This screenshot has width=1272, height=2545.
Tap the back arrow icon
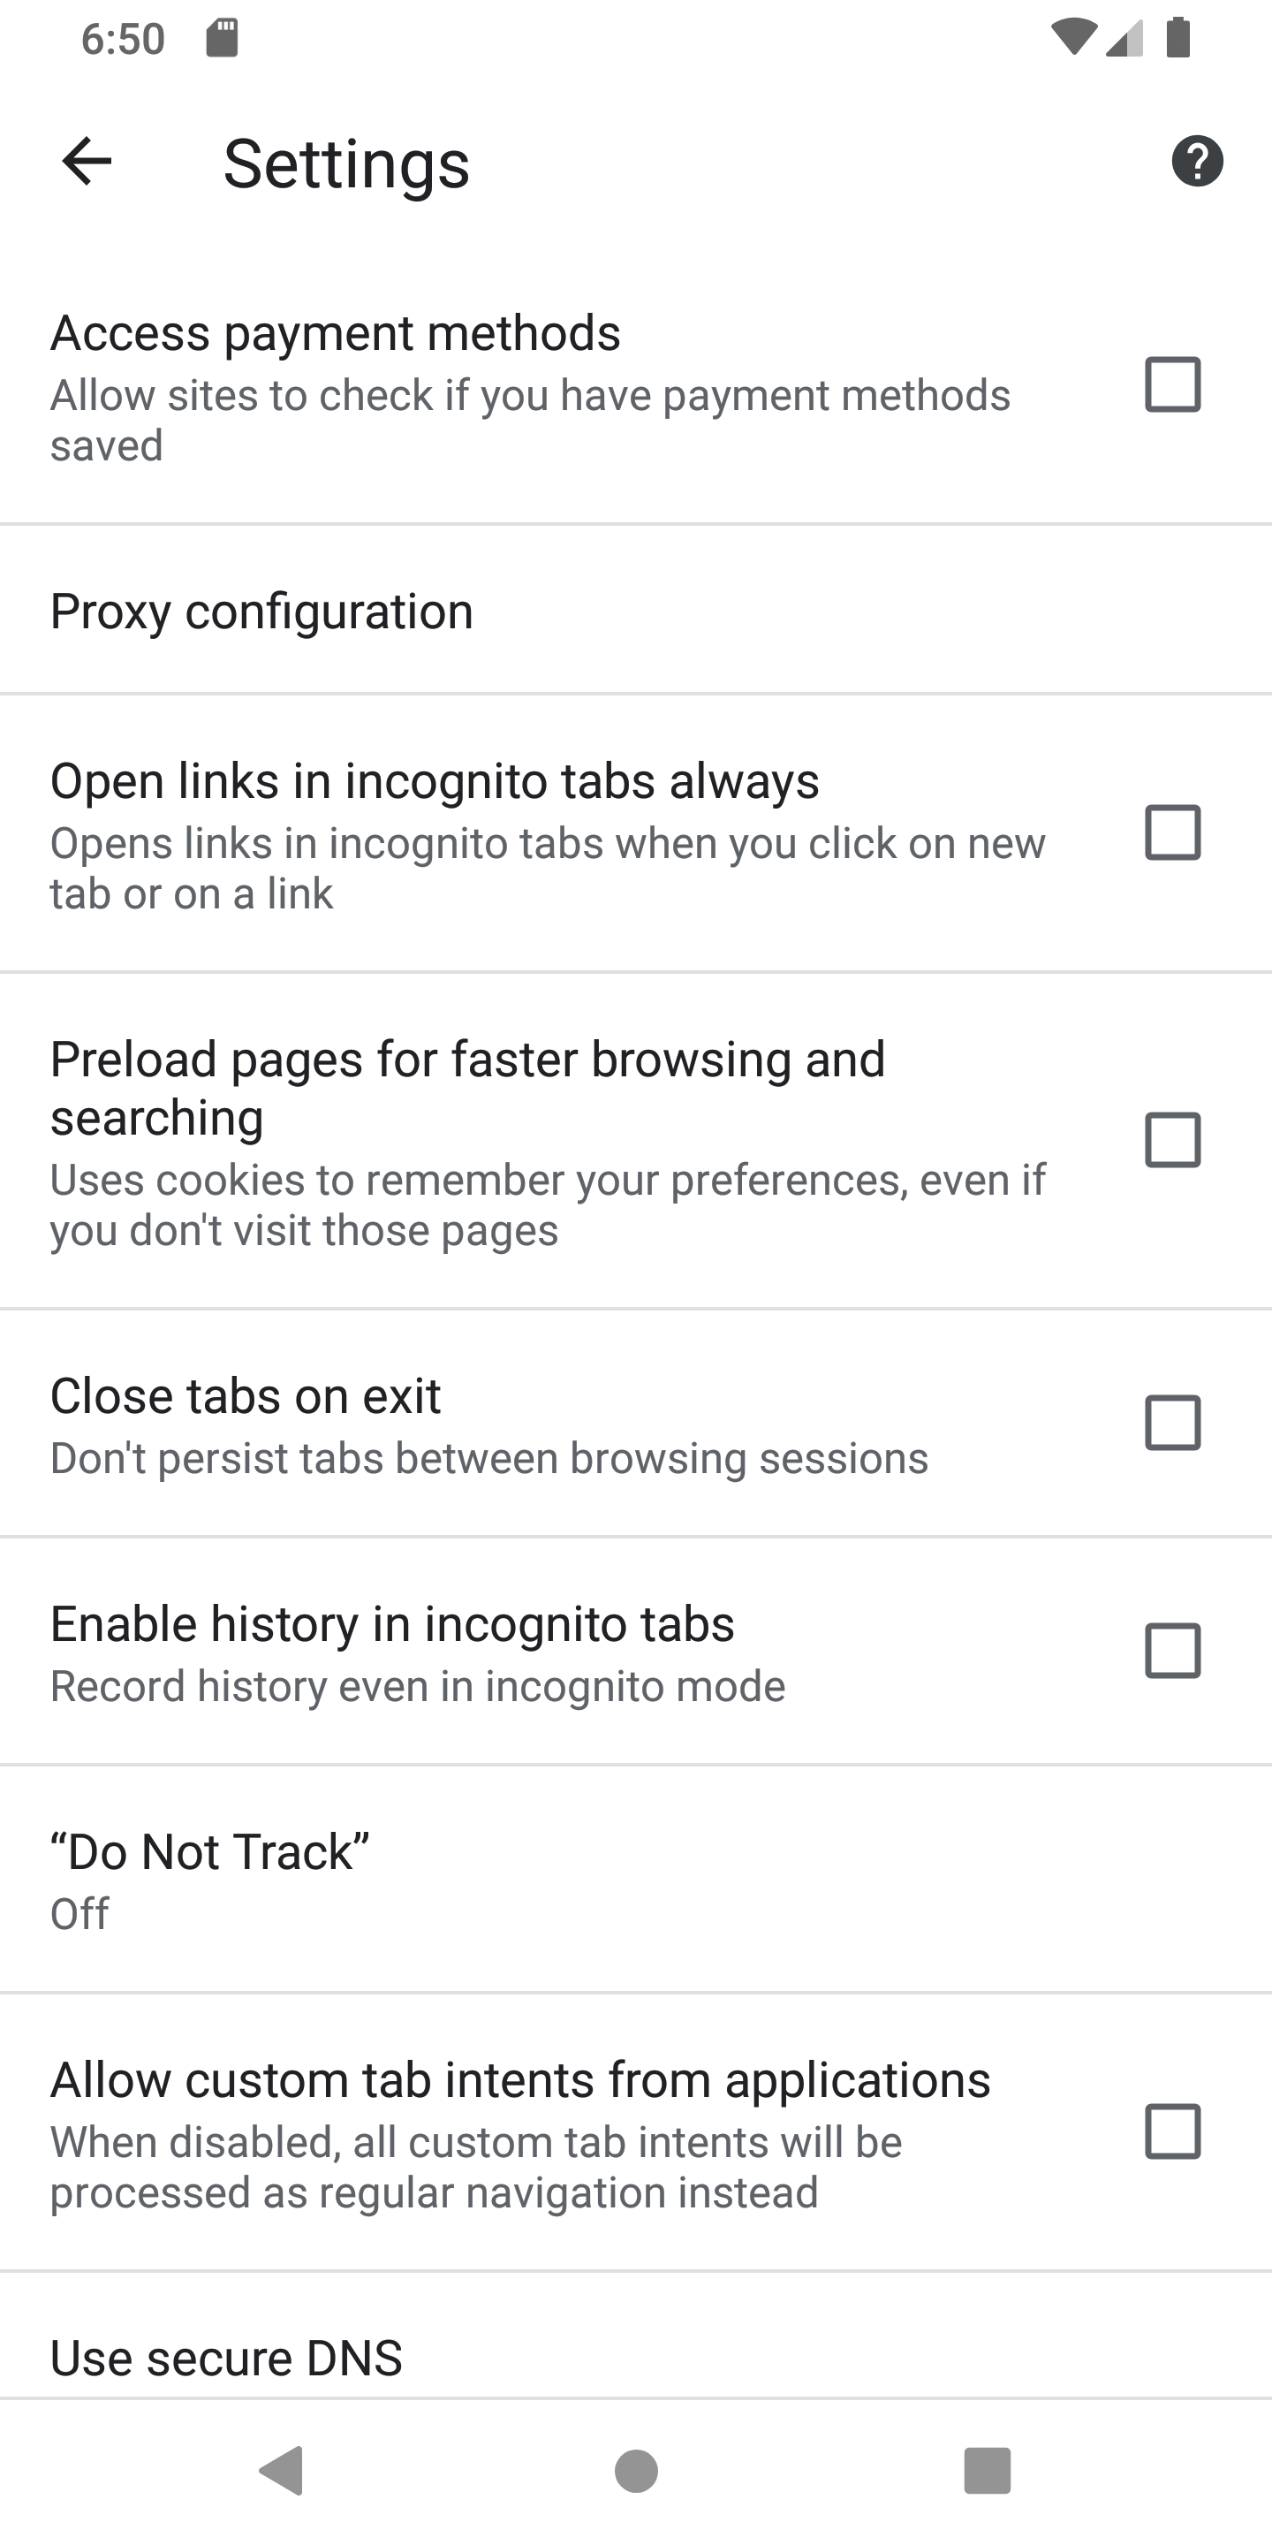[x=87, y=161]
